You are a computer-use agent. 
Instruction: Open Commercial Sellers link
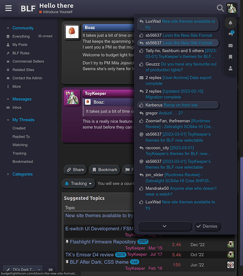tap(28, 61)
